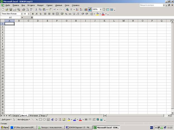
Task: Open a file with the Open folder icon
Action: (x=7, y=9)
